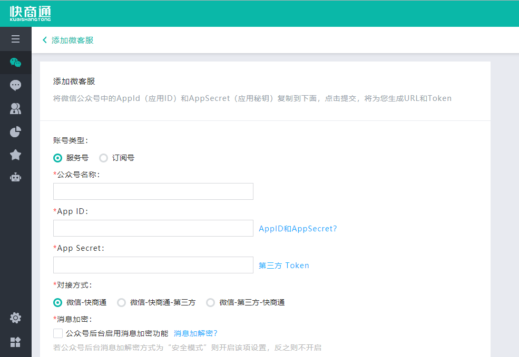The image size is (519, 357).
Task: Enable the 公众号后台启用消息加密功能 checkbox
Action: [x=58, y=333]
